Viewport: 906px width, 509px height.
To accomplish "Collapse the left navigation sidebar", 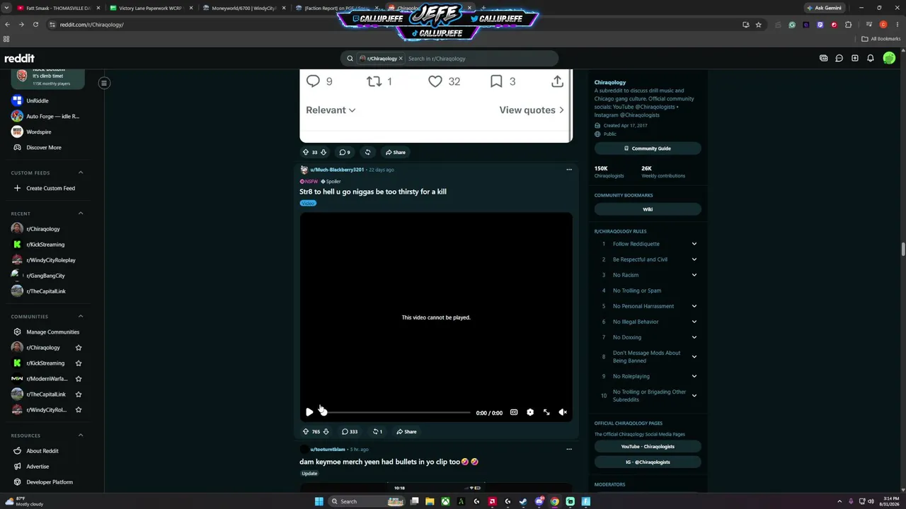I will click(x=104, y=83).
